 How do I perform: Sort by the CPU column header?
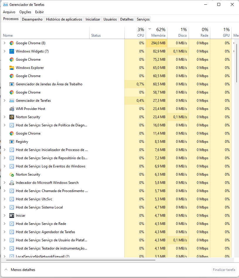point(135,33)
